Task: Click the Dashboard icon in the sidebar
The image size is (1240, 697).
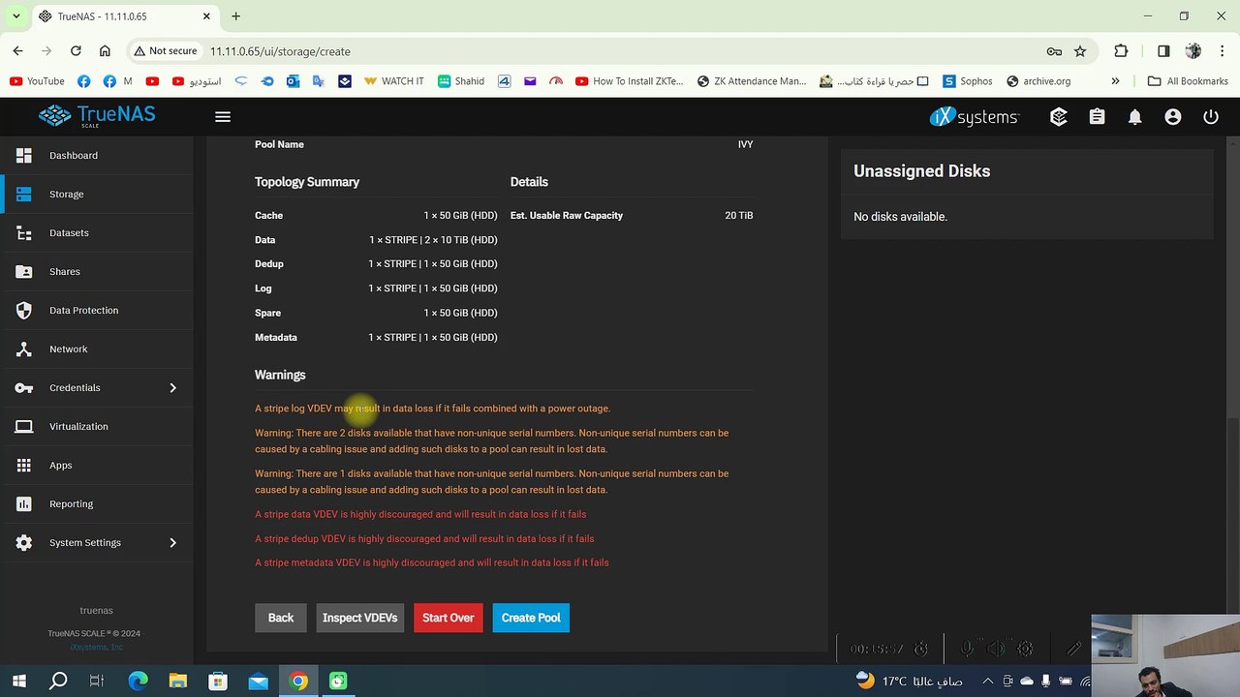Action: 24,155
